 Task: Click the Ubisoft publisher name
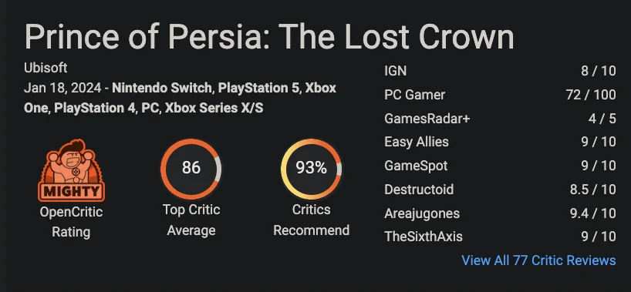(x=46, y=68)
